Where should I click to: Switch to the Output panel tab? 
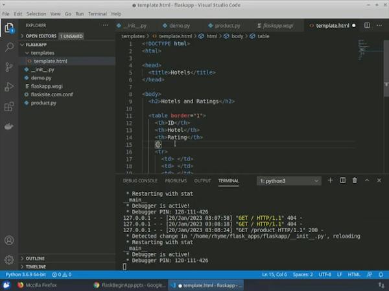[x=202, y=181]
